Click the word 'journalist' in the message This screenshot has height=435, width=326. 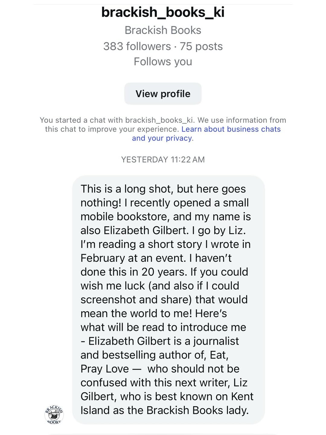pyautogui.click(x=216, y=341)
